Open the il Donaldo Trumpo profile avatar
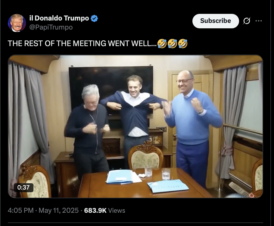Image resolution: width=274 pixels, height=226 pixels. 17,23
